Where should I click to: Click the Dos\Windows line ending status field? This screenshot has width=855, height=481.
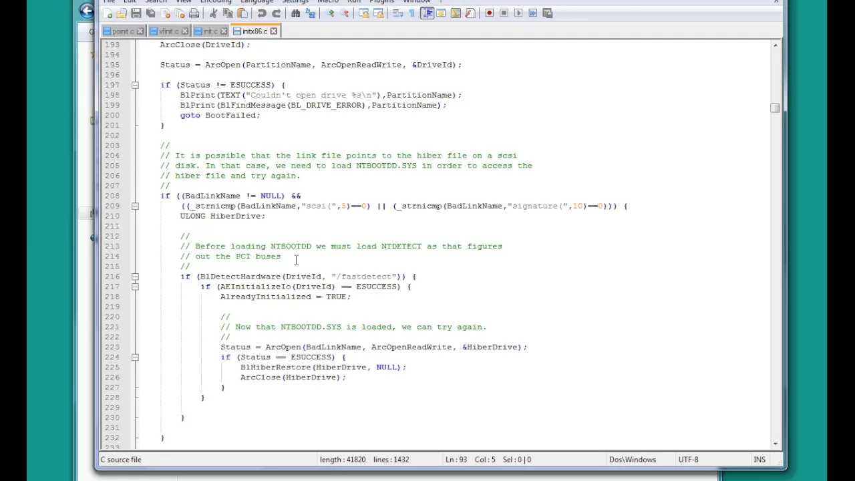click(632, 460)
